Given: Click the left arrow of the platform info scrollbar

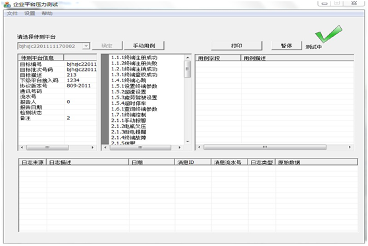Looking at the screenshot, I should (22, 147).
